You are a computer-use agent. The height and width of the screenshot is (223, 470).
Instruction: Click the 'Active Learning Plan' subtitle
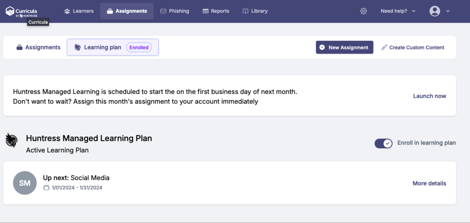[57, 150]
